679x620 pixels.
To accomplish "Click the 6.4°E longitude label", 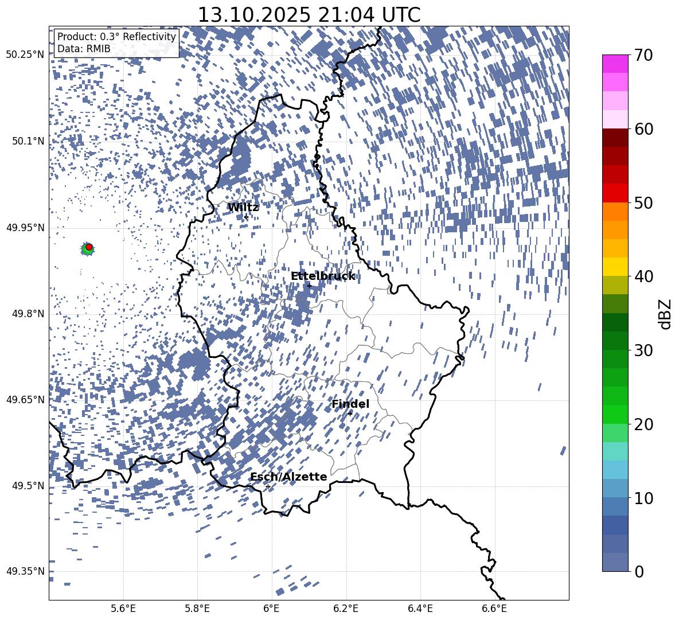I will pos(420,609).
